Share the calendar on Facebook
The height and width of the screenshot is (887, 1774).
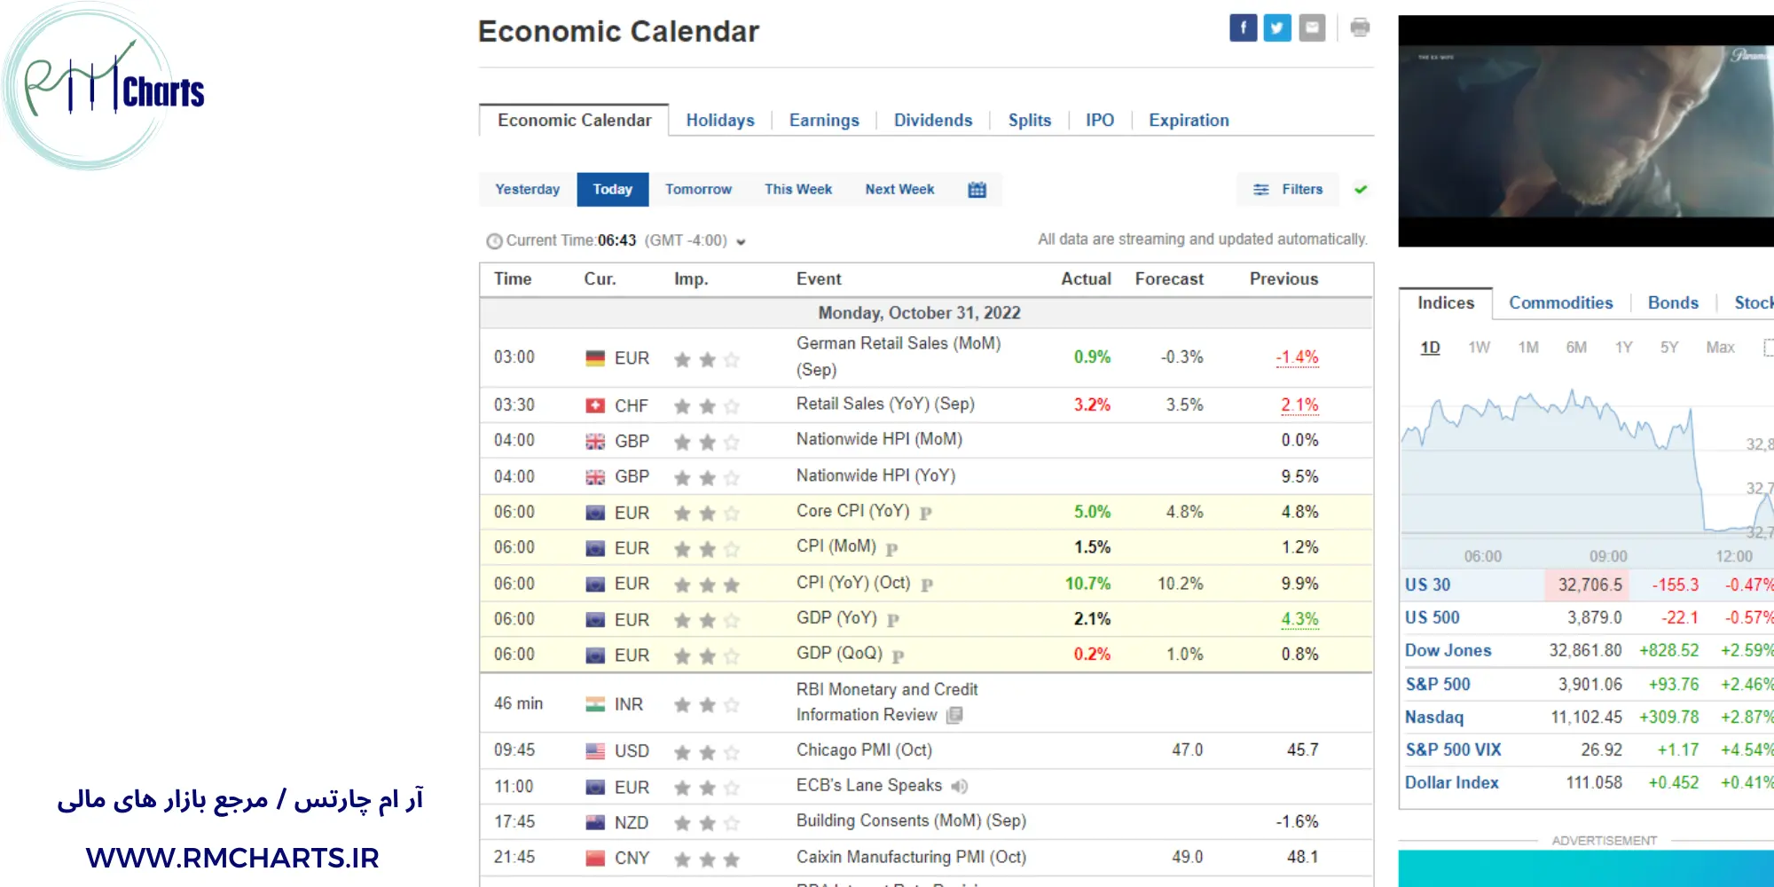coord(1243,28)
